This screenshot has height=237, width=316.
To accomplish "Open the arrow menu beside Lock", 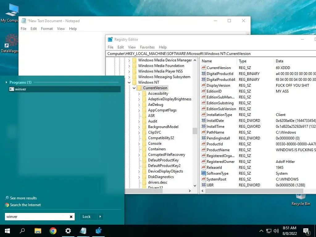I will tap(100, 217).
